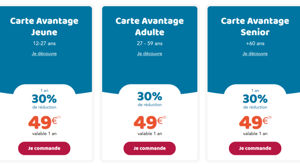Order the Carte Avantage Jeune with Je commande

44,148
